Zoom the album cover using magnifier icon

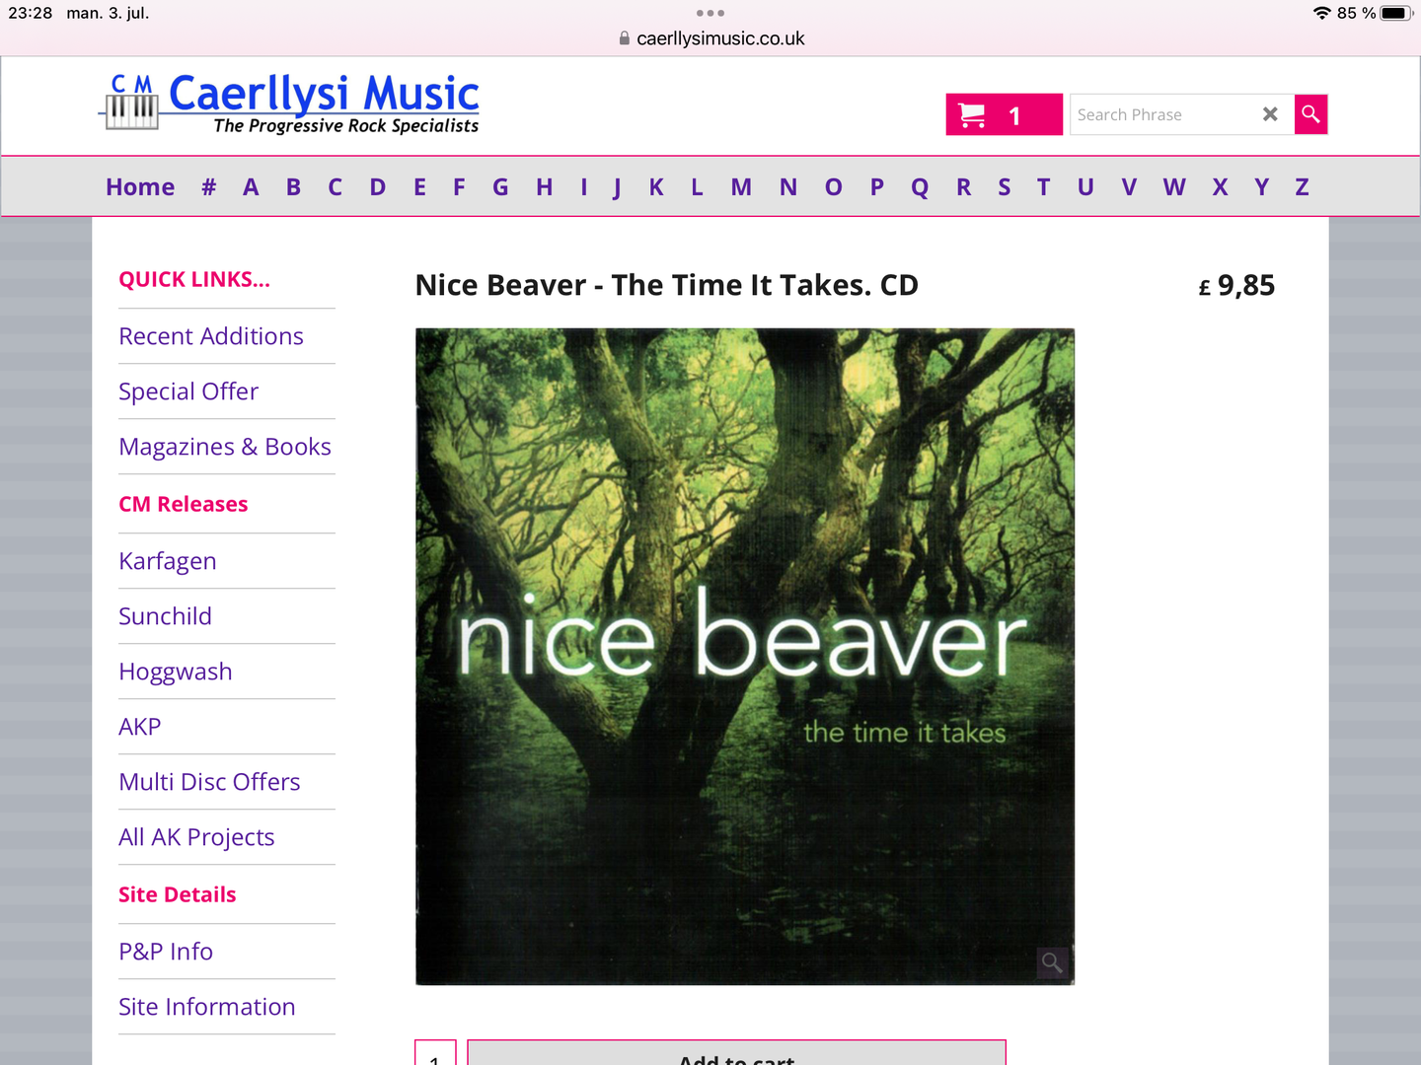pyautogui.click(x=1052, y=962)
